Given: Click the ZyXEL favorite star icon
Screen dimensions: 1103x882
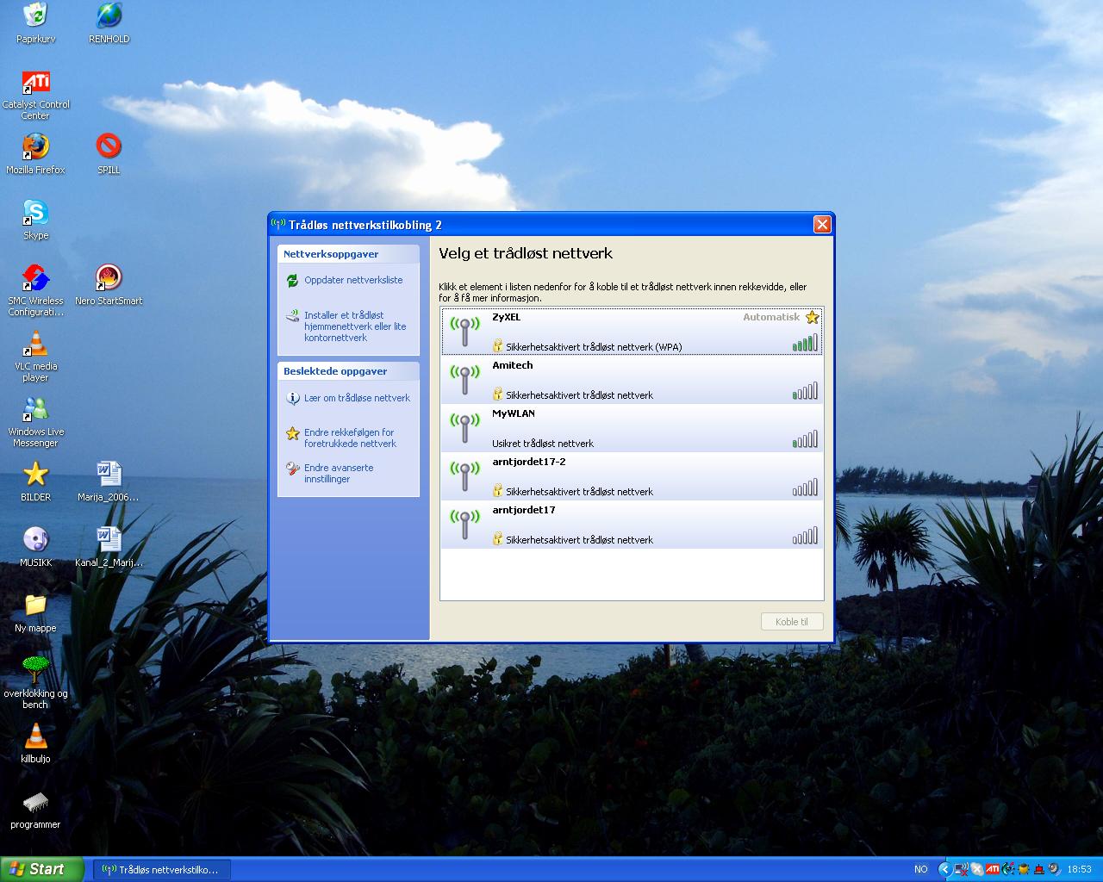Looking at the screenshot, I should (812, 317).
